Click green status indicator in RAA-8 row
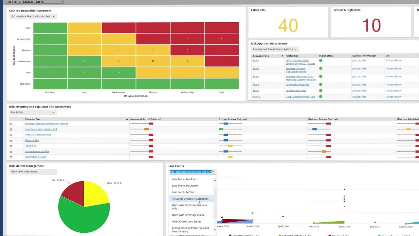 (321, 85)
